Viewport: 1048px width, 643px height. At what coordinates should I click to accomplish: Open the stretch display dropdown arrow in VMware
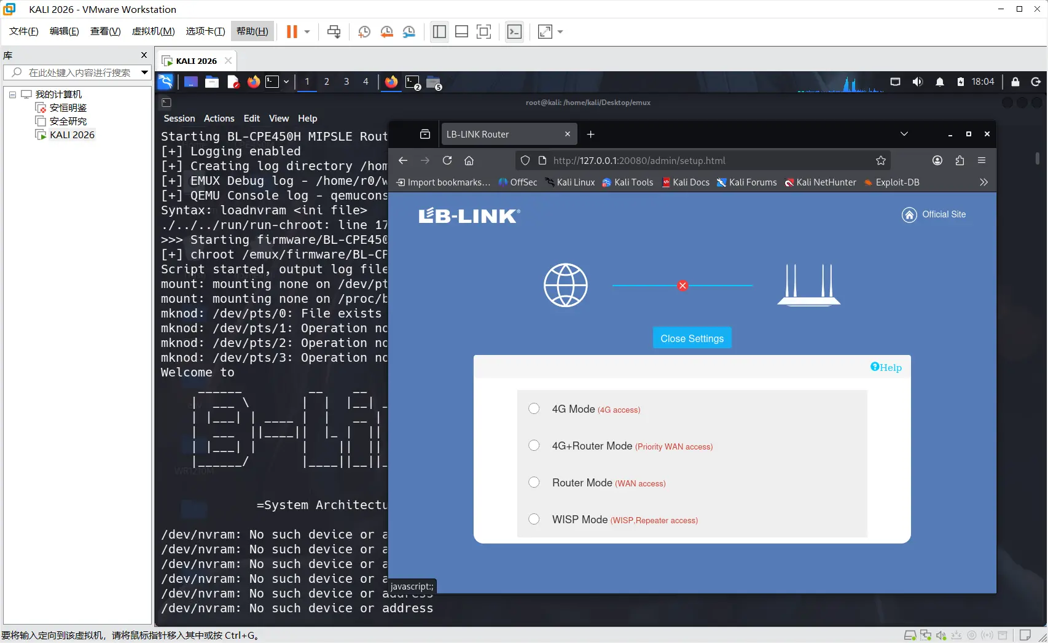tap(560, 32)
